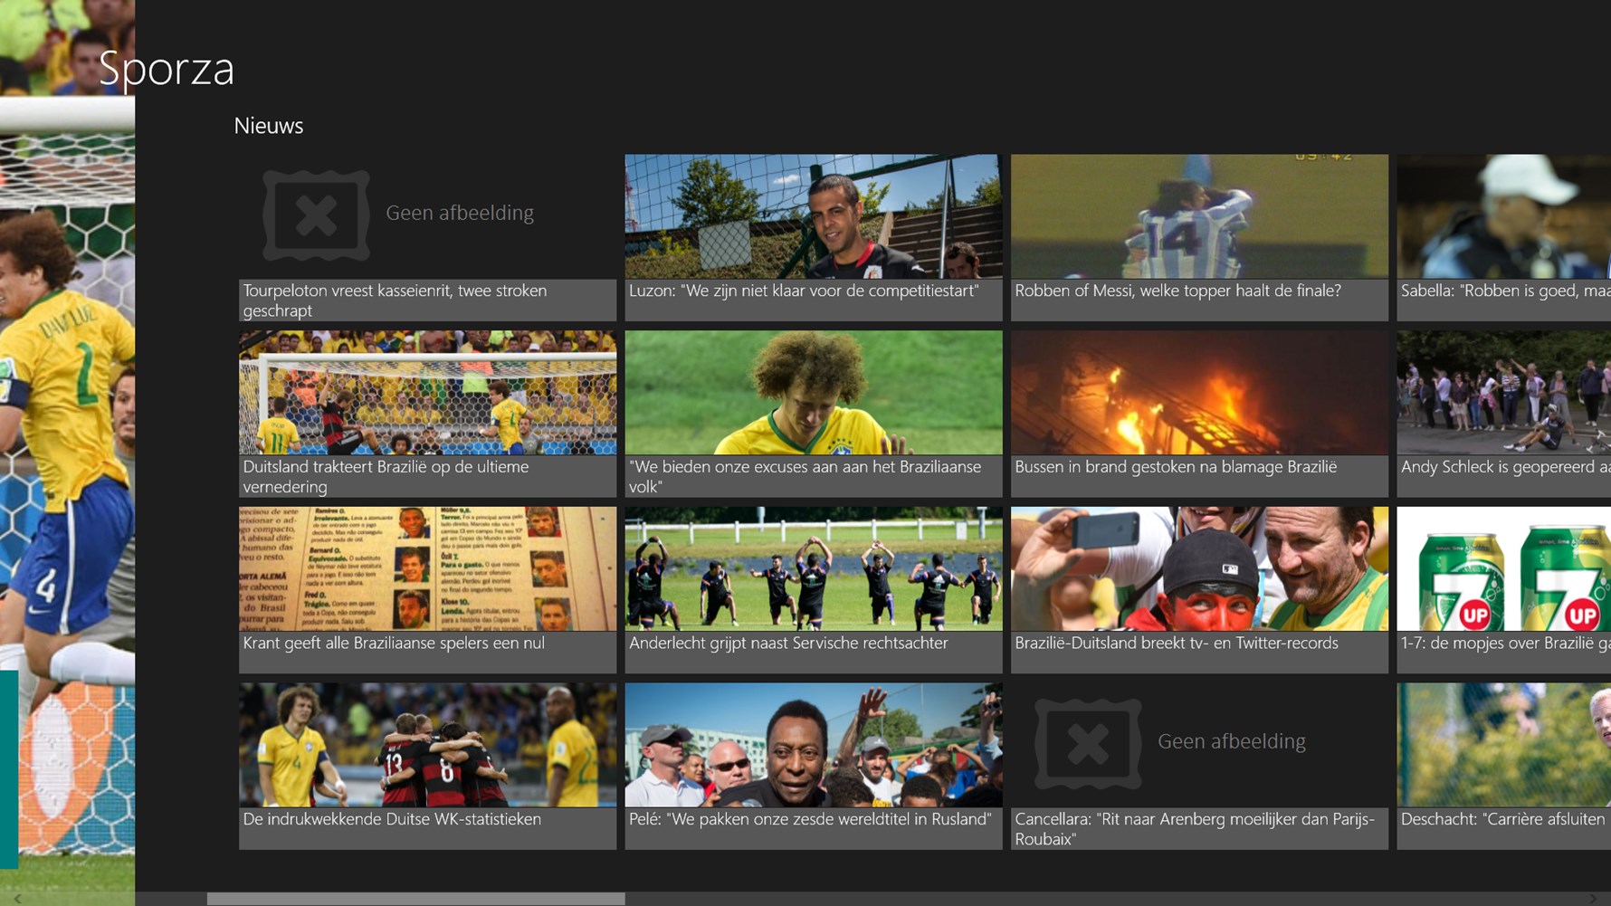
Task: Click 'Robben of Messi, welke topper' headline
Action: pyautogui.click(x=1177, y=291)
